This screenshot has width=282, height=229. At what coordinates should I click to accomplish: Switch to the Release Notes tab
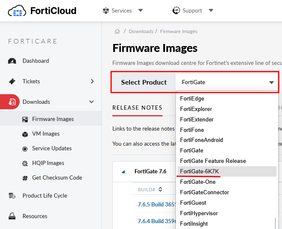137,108
